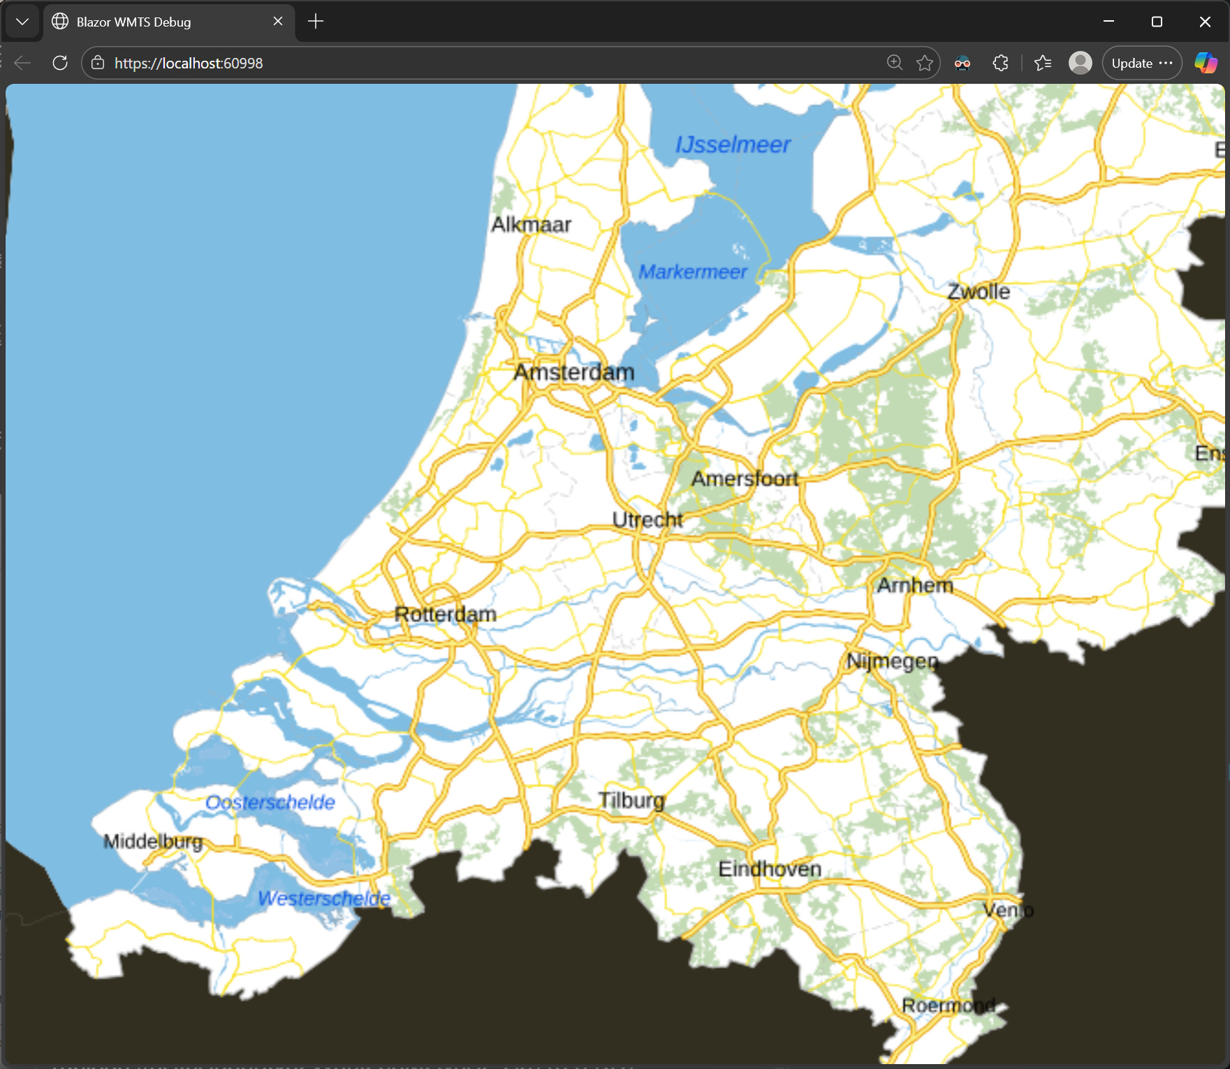Add page to favorites with star icon
Viewport: 1230px width, 1069px height.
[x=925, y=63]
